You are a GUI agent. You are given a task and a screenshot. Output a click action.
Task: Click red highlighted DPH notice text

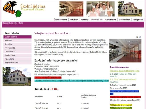[48, 77]
